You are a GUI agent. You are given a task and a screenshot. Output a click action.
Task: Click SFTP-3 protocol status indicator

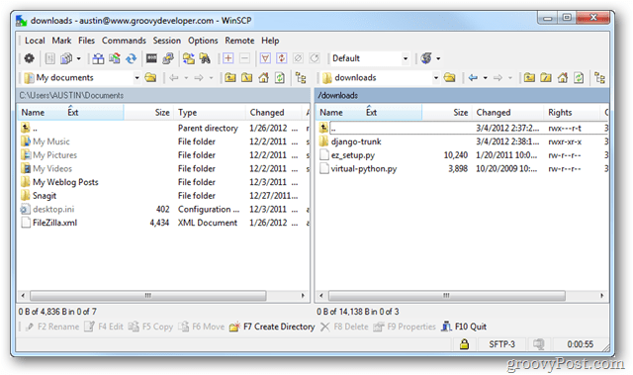pos(501,344)
